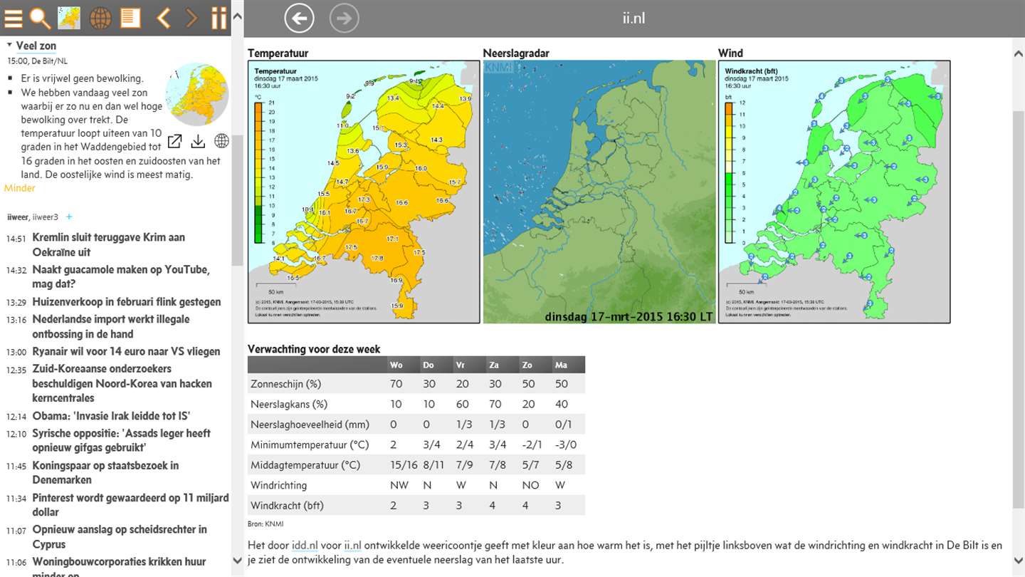Open the Temperatuur map image
The height and width of the screenshot is (577, 1025).
tap(364, 192)
